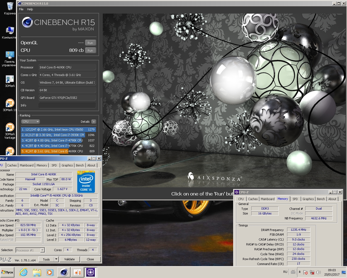Open the Панель управления desktop icon
The height and width of the screenshot is (278, 347).
tap(9, 59)
